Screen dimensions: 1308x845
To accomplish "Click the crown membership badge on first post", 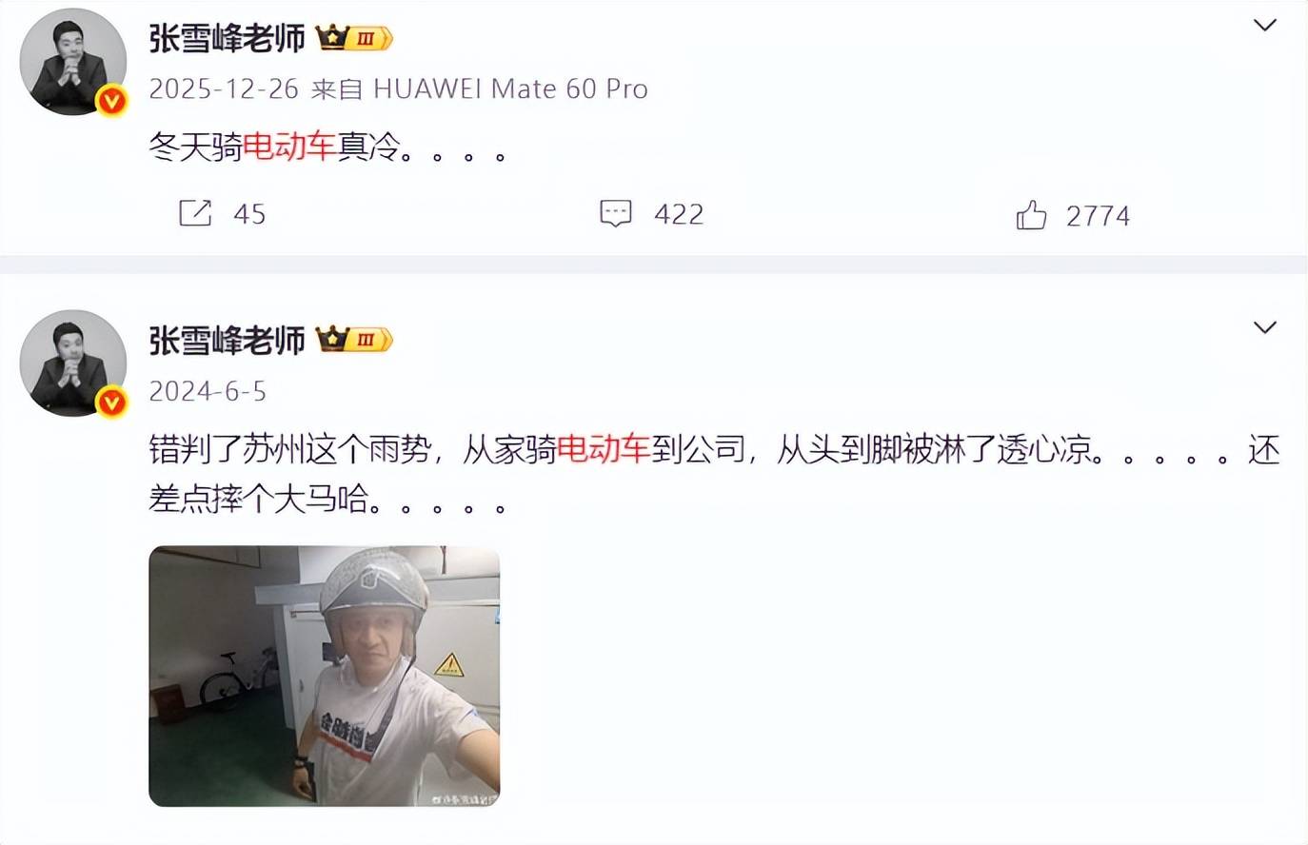I will tap(354, 38).
